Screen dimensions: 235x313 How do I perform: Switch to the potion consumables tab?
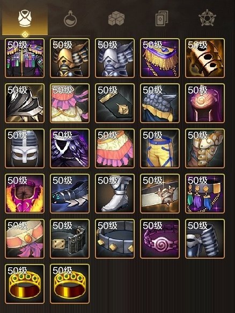click(x=70, y=19)
